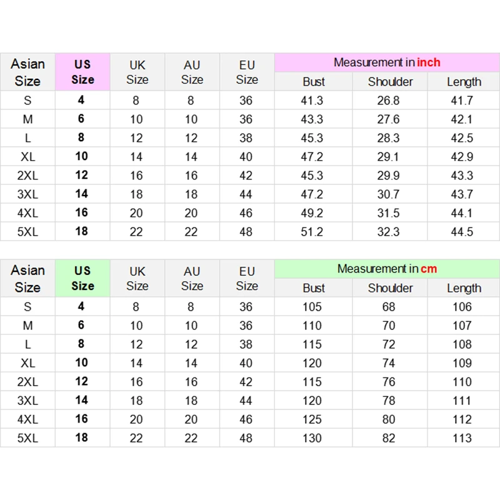
Task: Select the "Measurement in cm" header
Action: pyautogui.click(x=387, y=269)
